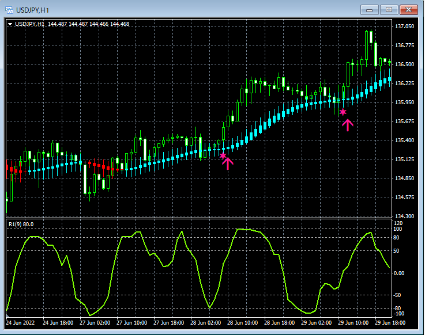Click the 28 Jun 18:00 time label
The width and height of the screenshot is (425, 335).
coord(280,323)
